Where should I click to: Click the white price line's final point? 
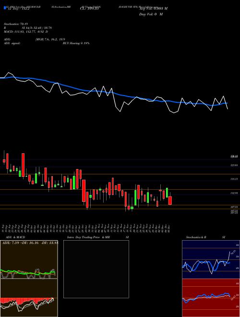coord(228,109)
